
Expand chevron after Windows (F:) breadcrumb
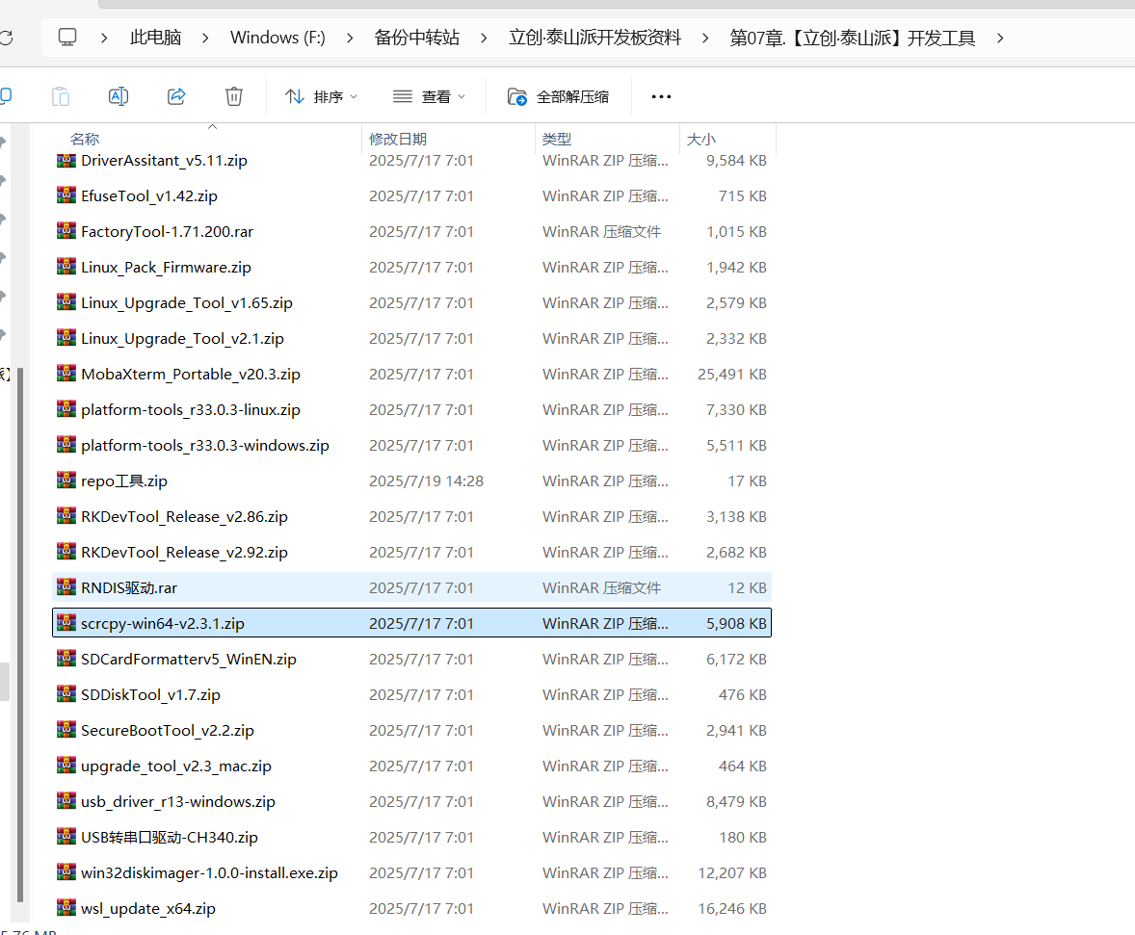(351, 38)
